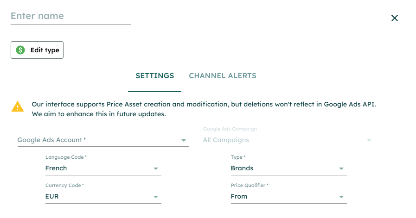Open the Google Ads Account selector field

pyautogui.click(x=103, y=140)
